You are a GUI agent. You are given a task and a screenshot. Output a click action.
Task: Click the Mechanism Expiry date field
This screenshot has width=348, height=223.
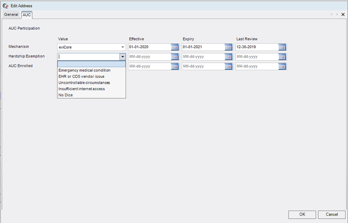pos(203,47)
